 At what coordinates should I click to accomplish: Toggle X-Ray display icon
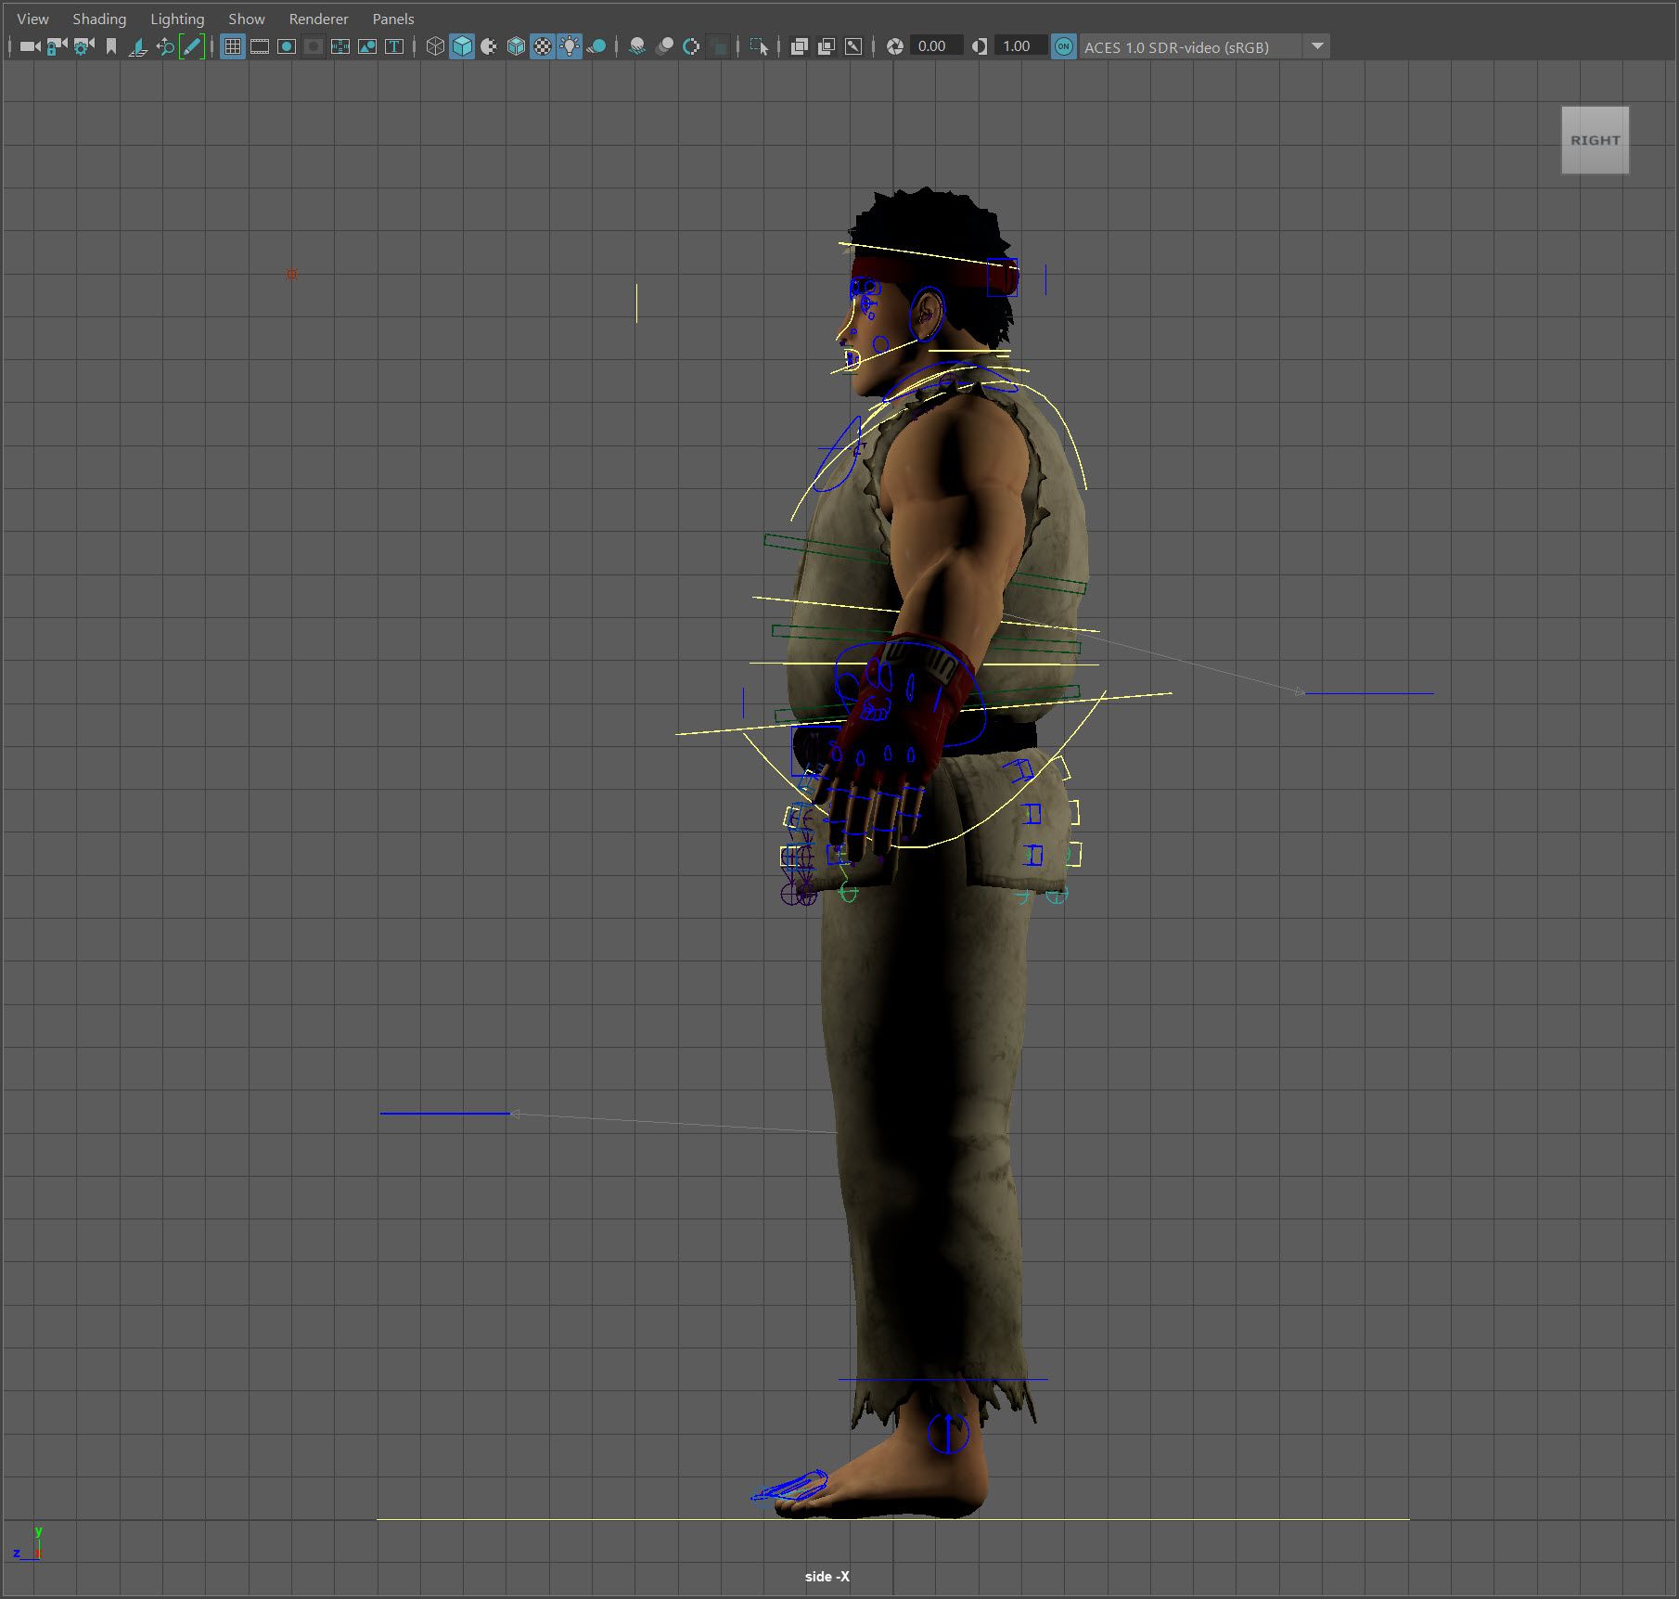(x=799, y=46)
